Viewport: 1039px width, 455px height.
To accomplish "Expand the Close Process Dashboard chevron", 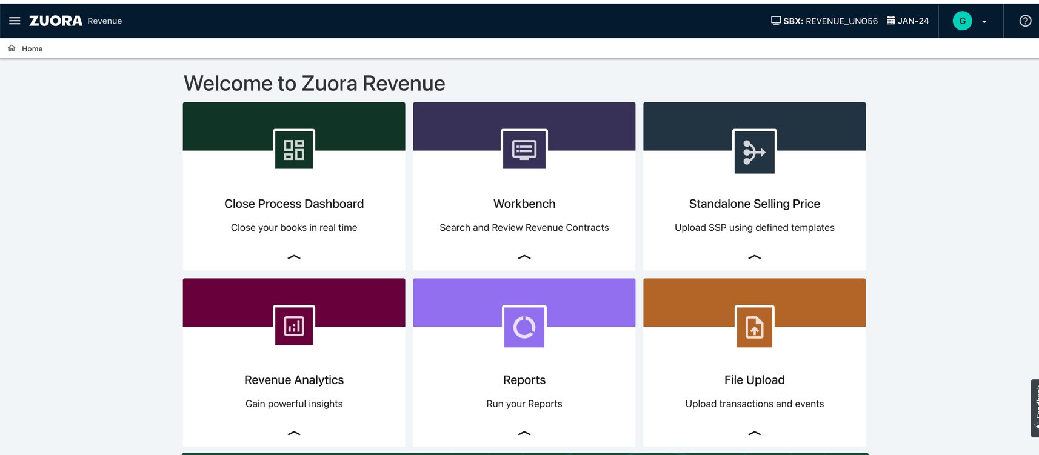I will (294, 257).
